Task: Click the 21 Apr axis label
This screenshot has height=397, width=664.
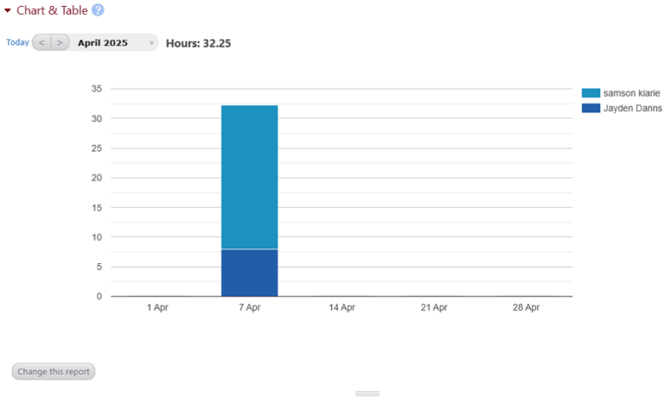Action: (433, 307)
